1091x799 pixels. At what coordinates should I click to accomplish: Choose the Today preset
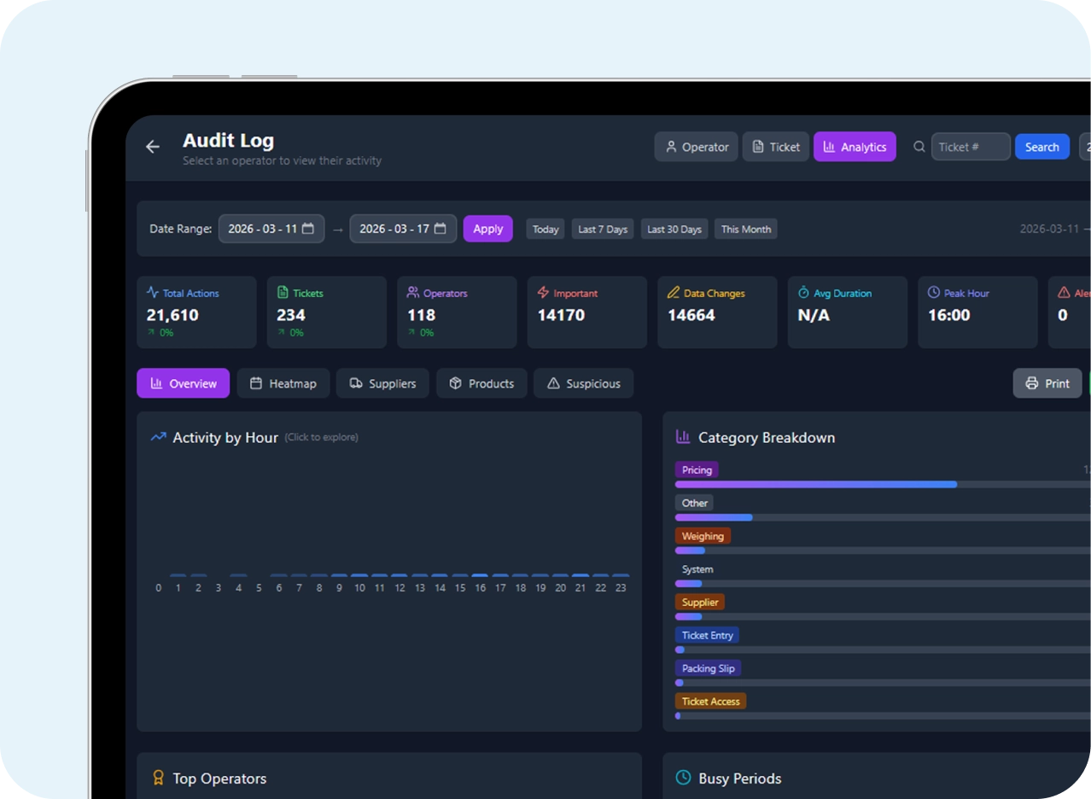coord(545,229)
